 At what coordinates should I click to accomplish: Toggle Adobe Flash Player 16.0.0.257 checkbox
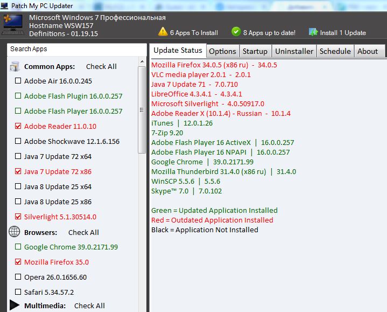(x=18, y=110)
